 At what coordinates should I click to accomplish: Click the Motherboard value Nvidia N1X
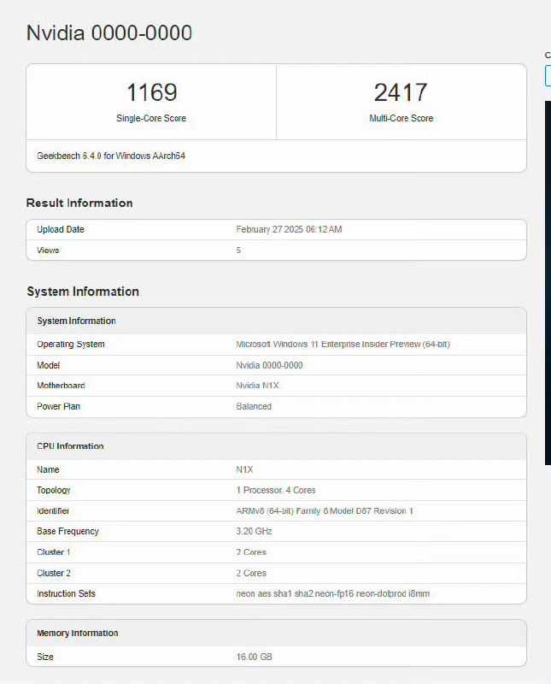click(x=257, y=386)
